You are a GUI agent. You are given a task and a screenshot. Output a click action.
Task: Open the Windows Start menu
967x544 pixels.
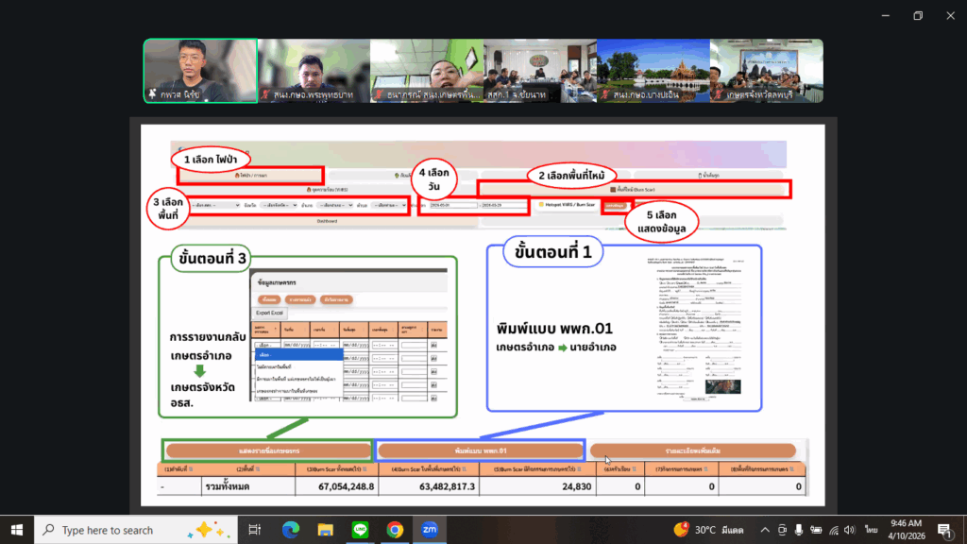pyautogui.click(x=17, y=530)
